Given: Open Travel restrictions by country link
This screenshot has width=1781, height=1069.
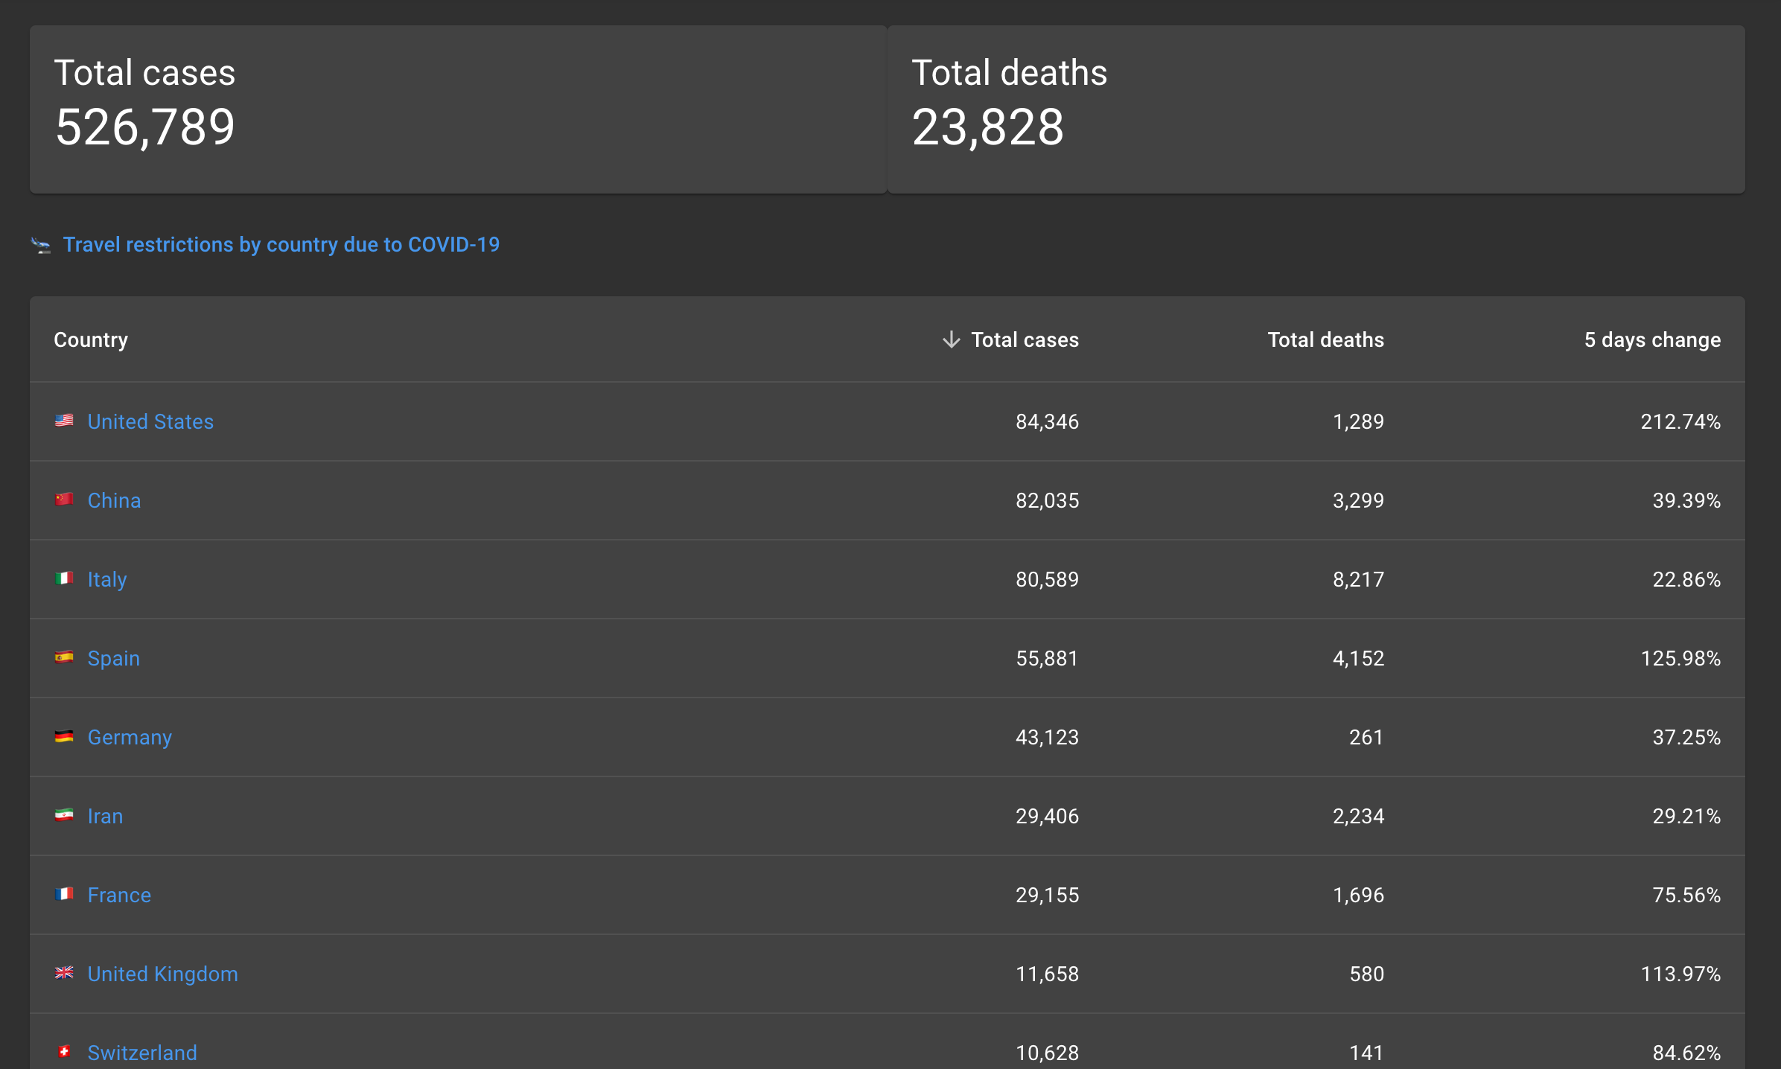Looking at the screenshot, I should [281, 244].
